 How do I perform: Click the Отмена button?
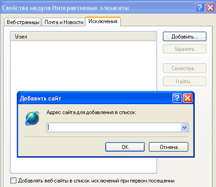click(168, 147)
